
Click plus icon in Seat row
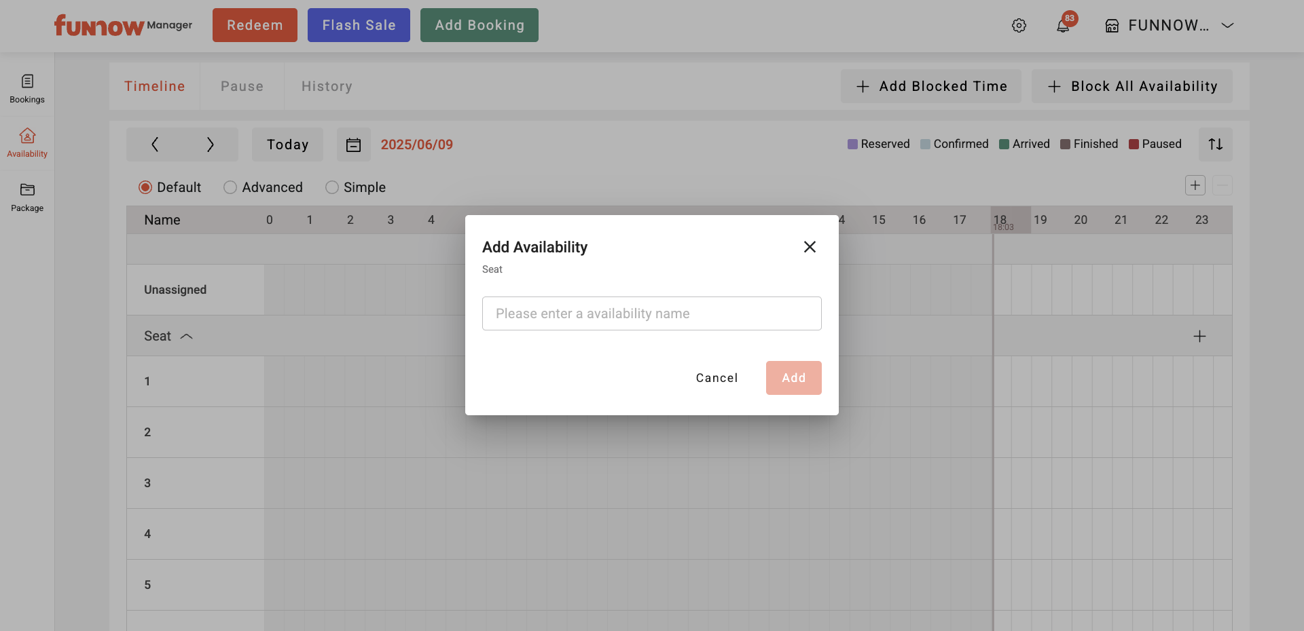pos(1199,337)
